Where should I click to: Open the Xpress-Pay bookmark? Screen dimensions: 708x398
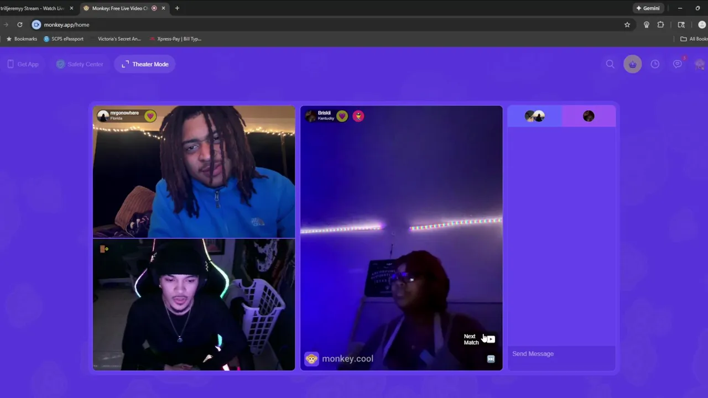pyautogui.click(x=175, y=39)
